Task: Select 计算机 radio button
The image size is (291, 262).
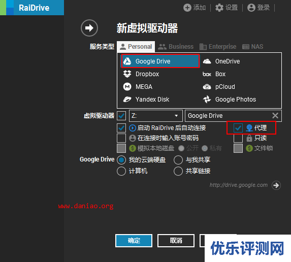Action: tap(121, 171)
